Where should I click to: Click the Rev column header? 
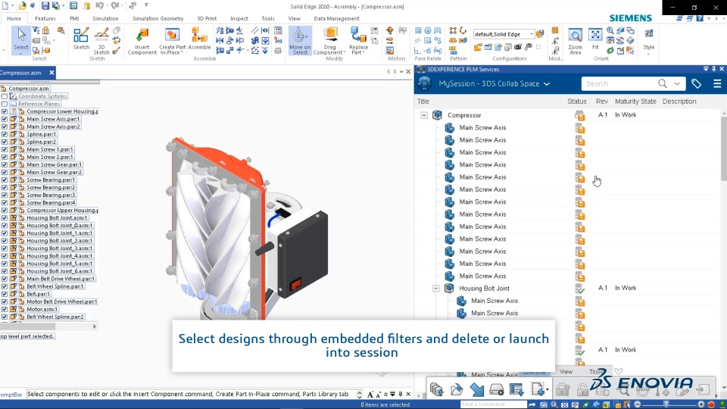pos(602,101)
